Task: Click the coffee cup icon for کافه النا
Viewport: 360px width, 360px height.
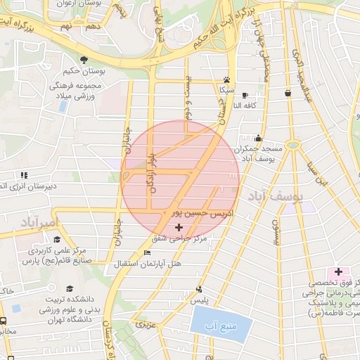Action: pos(245,95)
